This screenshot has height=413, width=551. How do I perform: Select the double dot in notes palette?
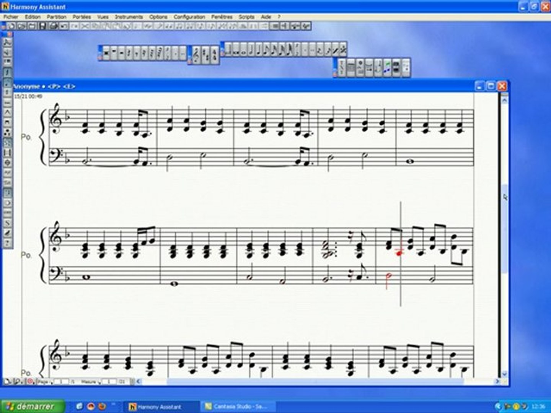[x=313, y=50]
